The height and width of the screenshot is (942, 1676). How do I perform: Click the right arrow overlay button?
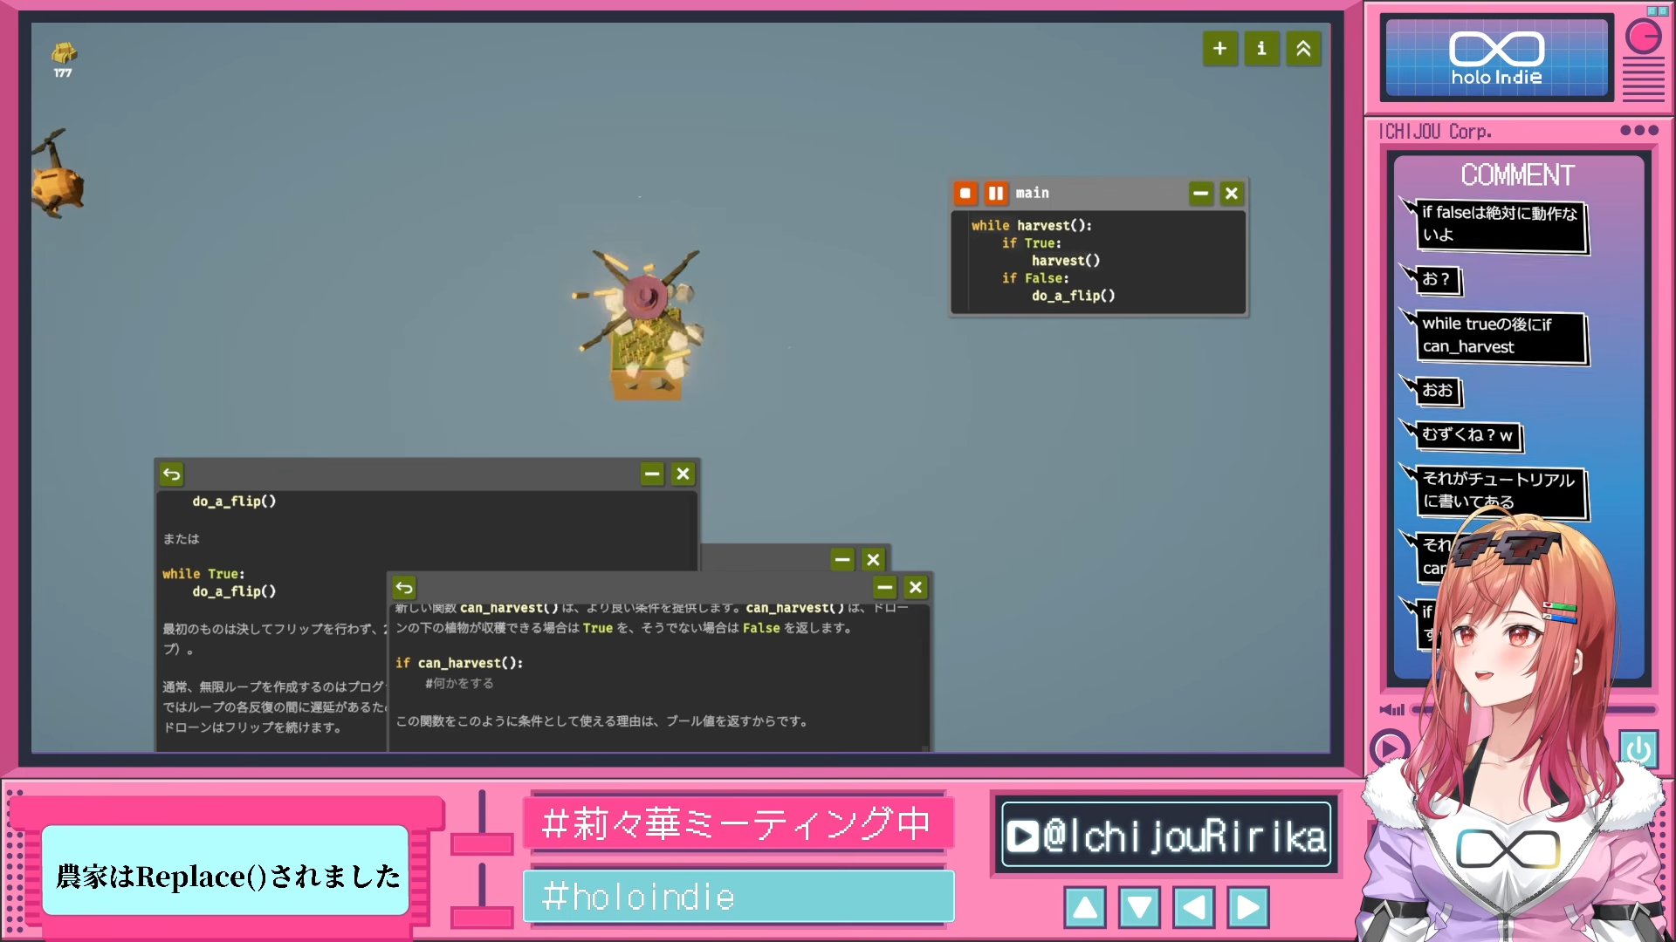[x=1248, y=908]
